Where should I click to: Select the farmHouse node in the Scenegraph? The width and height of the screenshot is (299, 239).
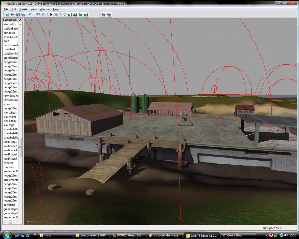[11, 45]
